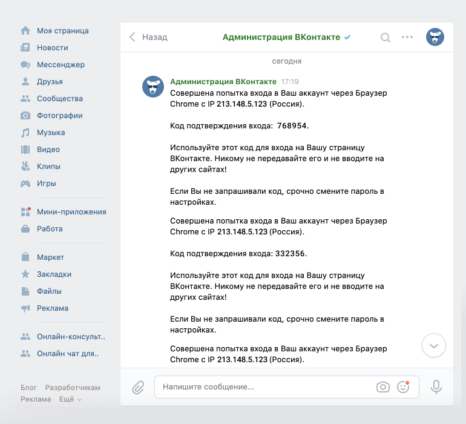466x424 pixels.
Task: Open Работа in the sidebar
Action: (50, 229)
